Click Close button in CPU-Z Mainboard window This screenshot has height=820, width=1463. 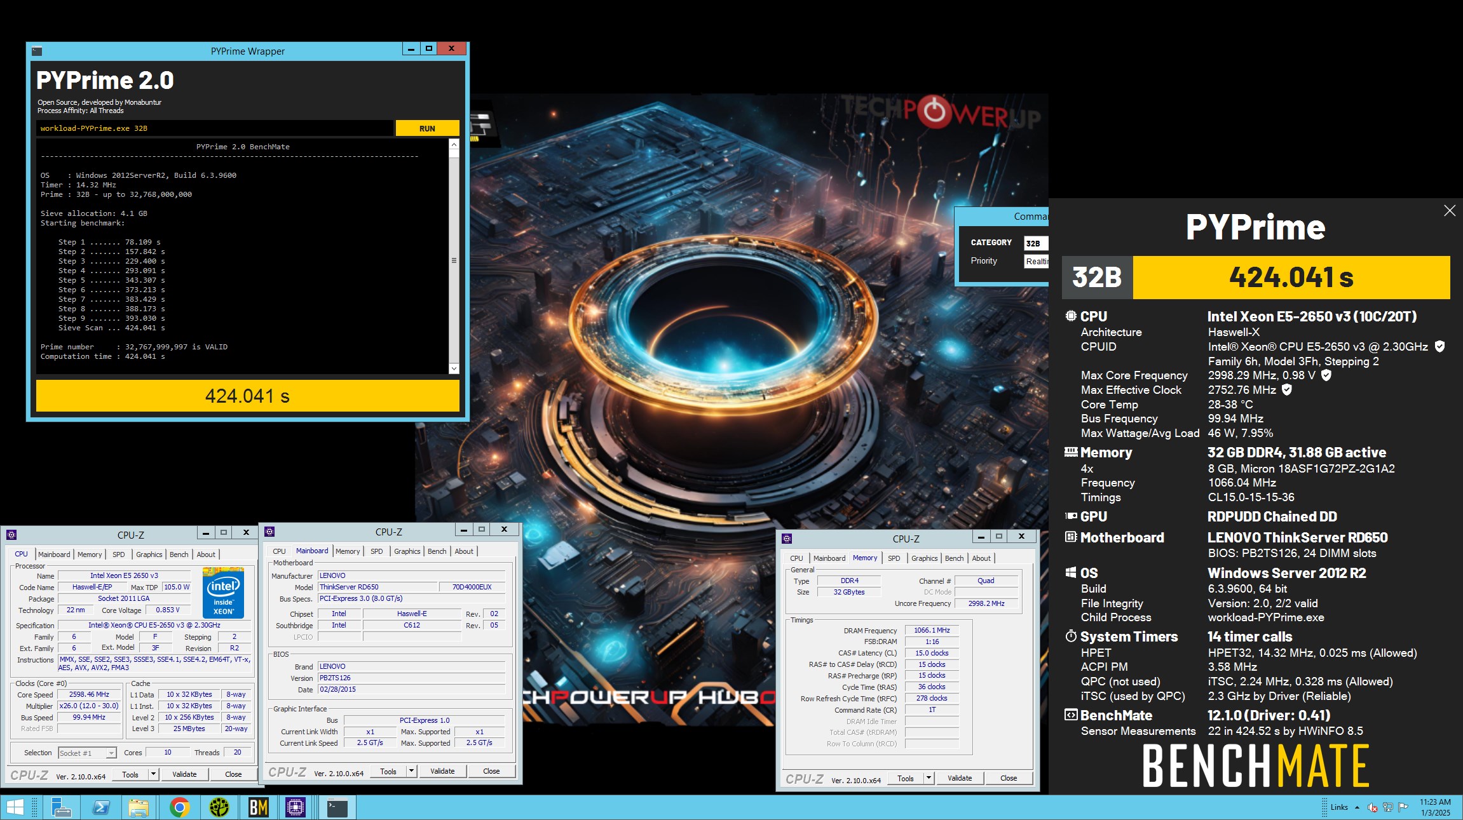click(491, 770)
